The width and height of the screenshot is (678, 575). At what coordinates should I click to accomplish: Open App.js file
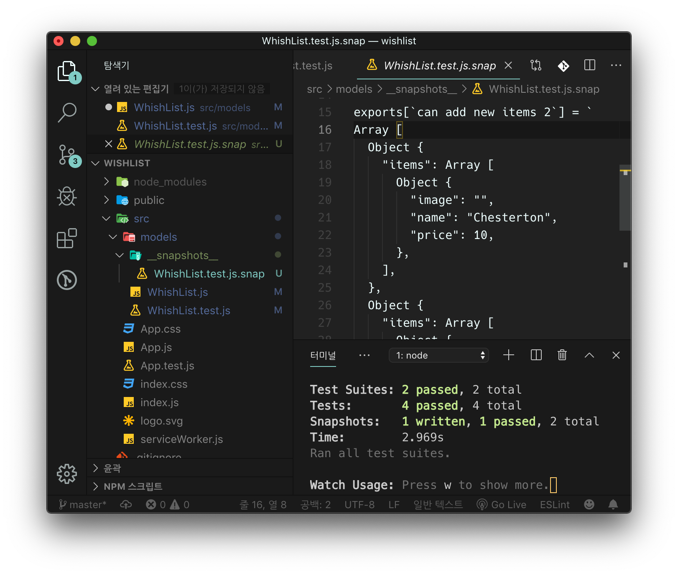click(x=190, y=347)
